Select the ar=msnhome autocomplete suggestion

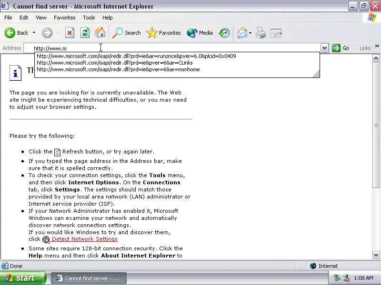click(118, 69)
